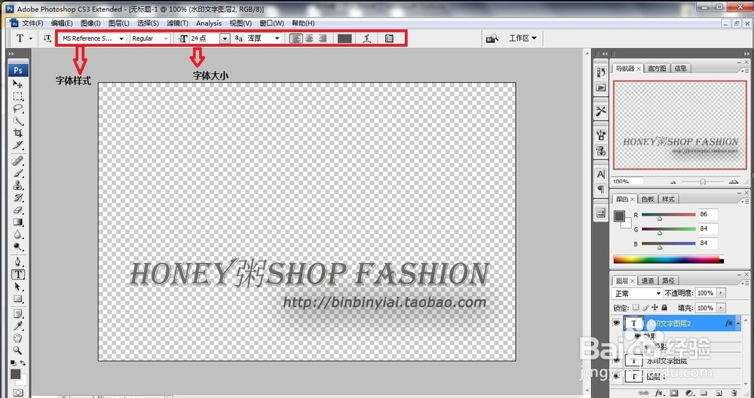Toggle lock position option
The height and width of the screenshot is (398, 754).
click(654, 308)
